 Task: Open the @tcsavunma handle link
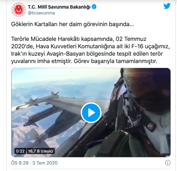point(41,13)
